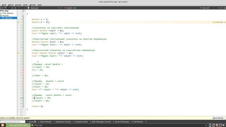Screen dimensions: 226x127
Task: Close the main.cpp document with X
Action: tap(61, 8)
